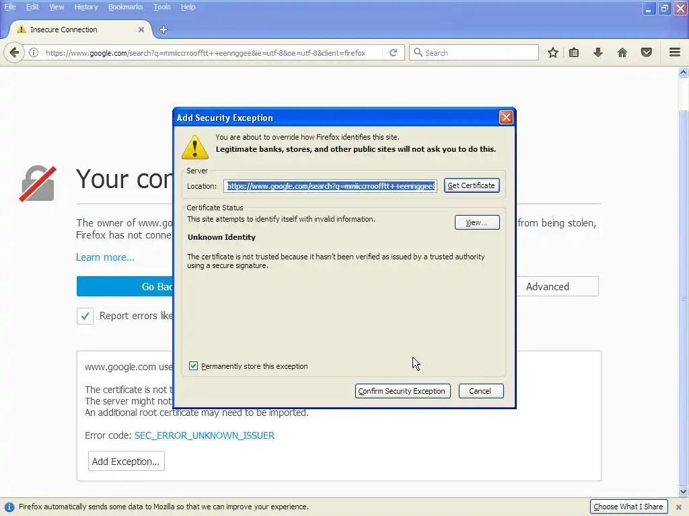The image size is (689, 516).
Task: Open the Downloads arrow icon
Action: coord(598,52)
